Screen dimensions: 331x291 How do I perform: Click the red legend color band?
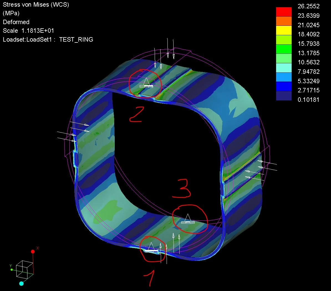[x=284, y=12]
